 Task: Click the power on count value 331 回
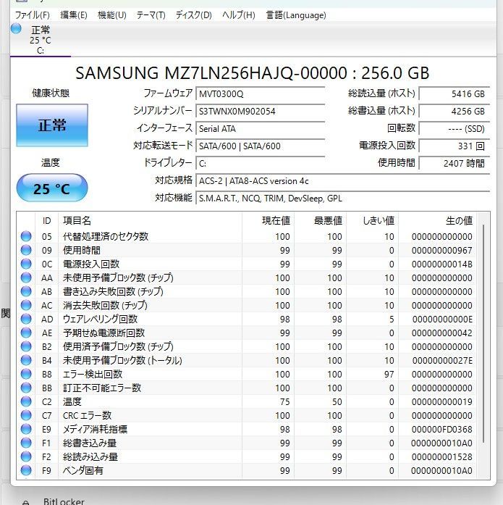pos(455,146)
